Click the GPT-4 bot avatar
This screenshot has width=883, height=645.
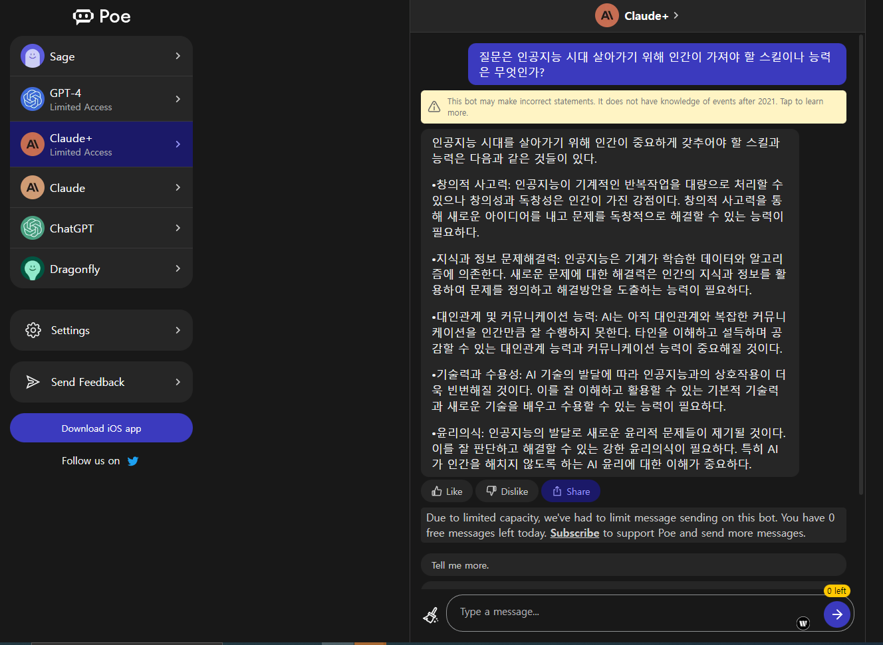(33, 99)
